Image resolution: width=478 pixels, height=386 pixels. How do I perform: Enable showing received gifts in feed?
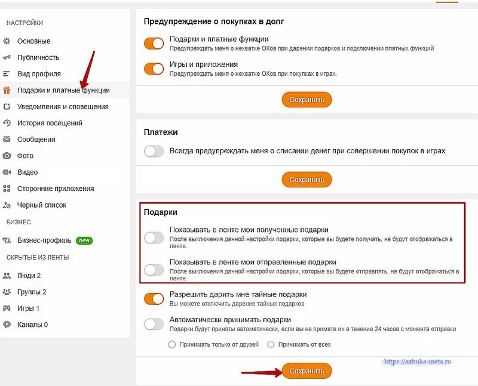[154, 238]
